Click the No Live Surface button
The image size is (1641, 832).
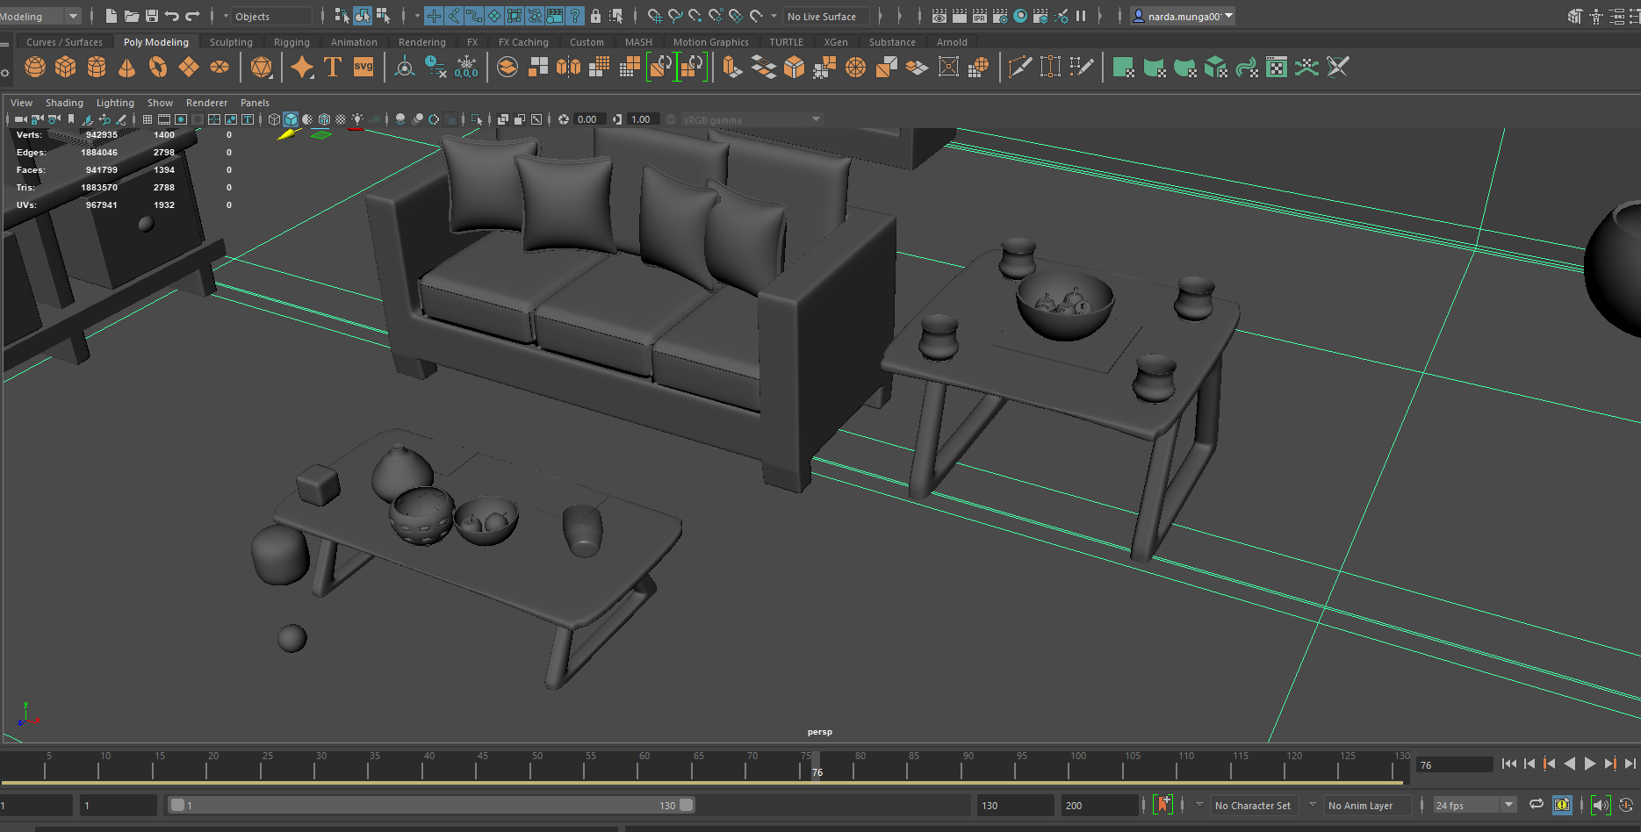pos(824,16)
